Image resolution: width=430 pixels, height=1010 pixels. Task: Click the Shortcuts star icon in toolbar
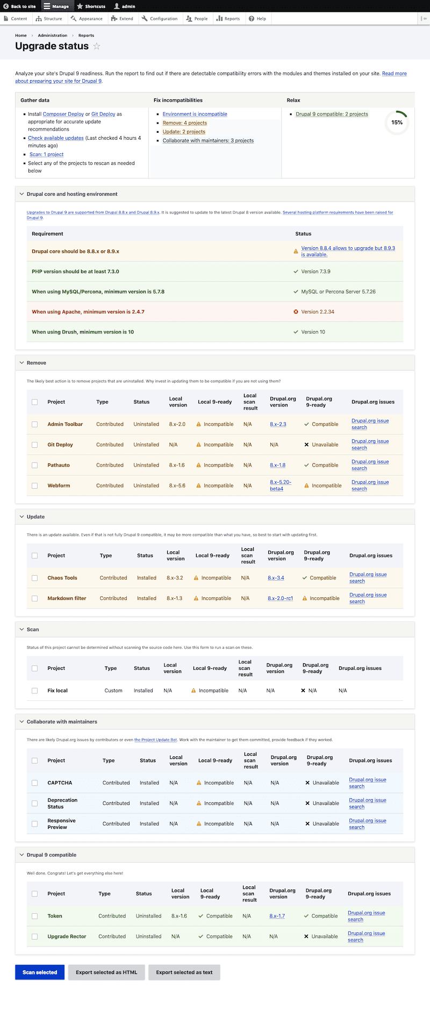pos(80,6)
